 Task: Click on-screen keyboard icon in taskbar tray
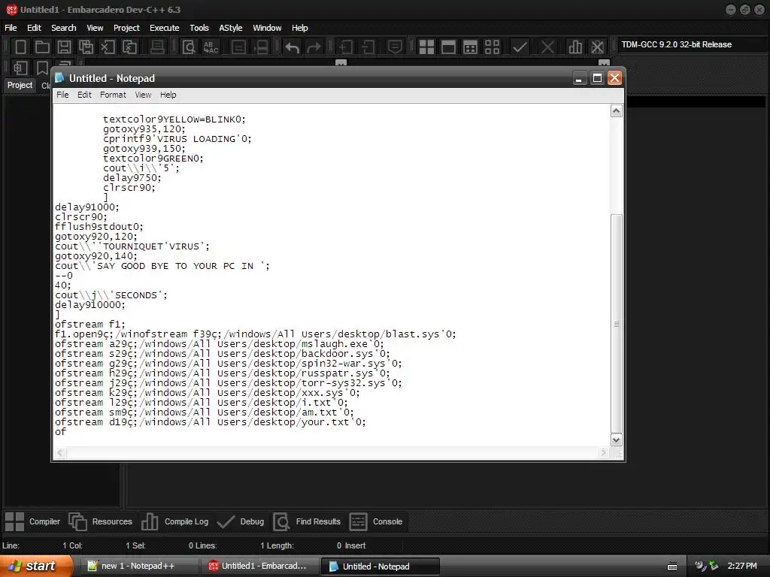pos(672,566)
